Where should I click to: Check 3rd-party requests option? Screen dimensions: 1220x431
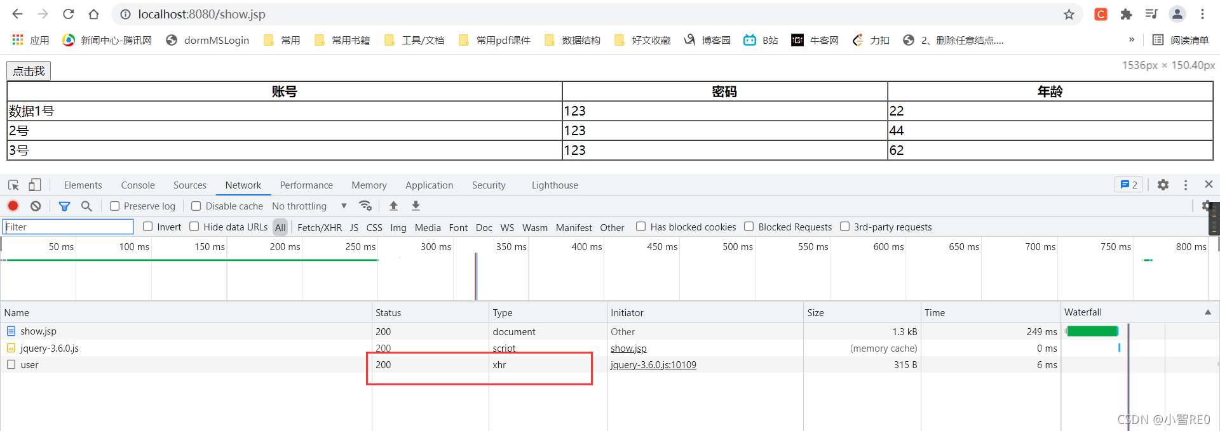[845, 227]
